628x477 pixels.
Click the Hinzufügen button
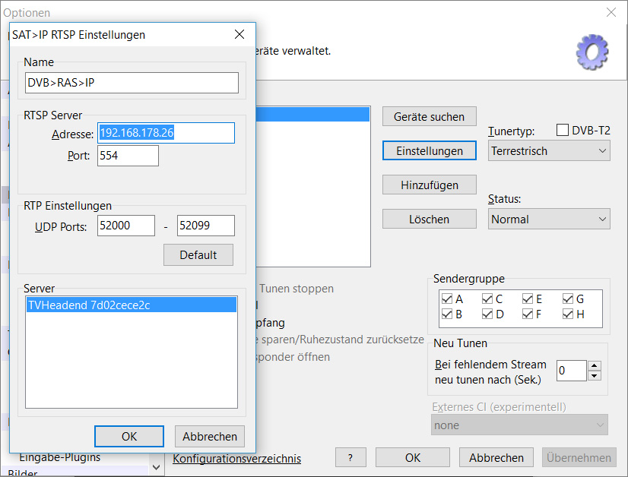click(x=429, y=185)
